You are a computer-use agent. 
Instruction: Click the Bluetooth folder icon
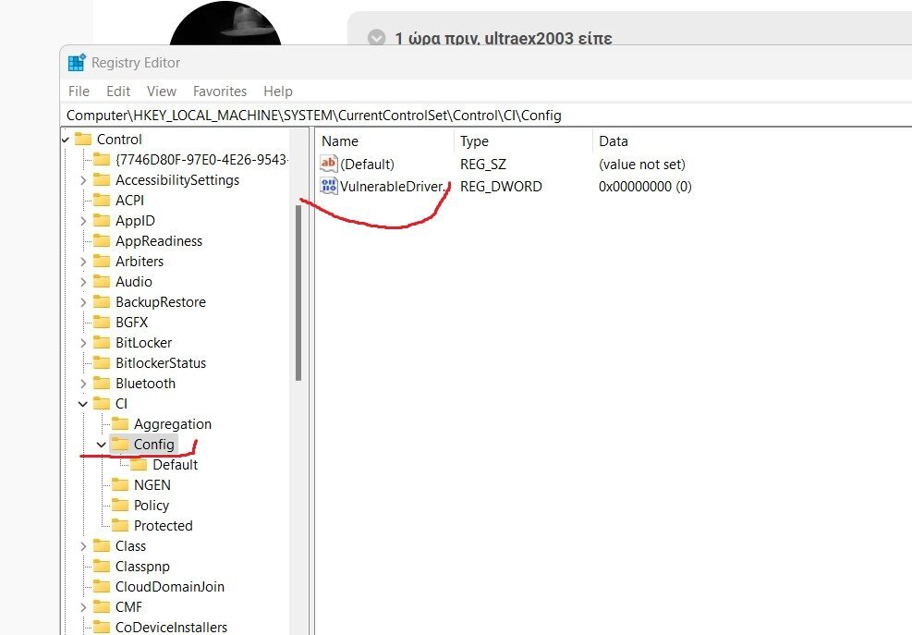point(102,384)
